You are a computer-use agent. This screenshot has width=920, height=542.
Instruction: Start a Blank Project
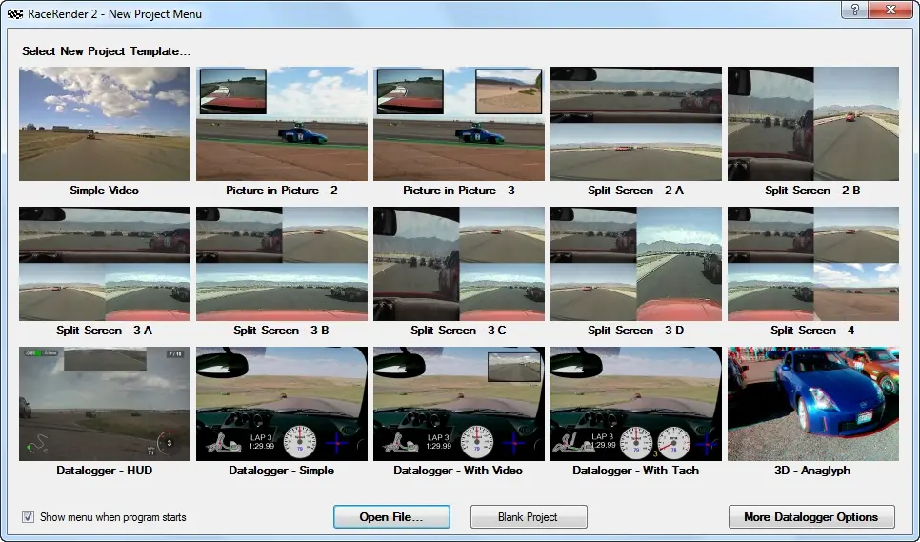[529, 517]
